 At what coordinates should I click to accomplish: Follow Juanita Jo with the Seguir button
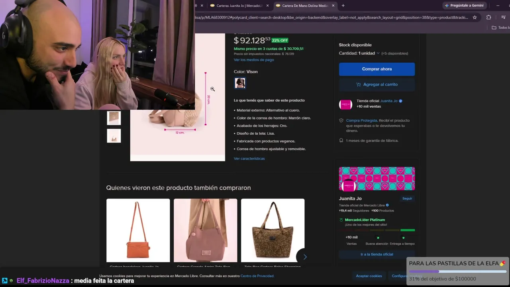point(407,199)
